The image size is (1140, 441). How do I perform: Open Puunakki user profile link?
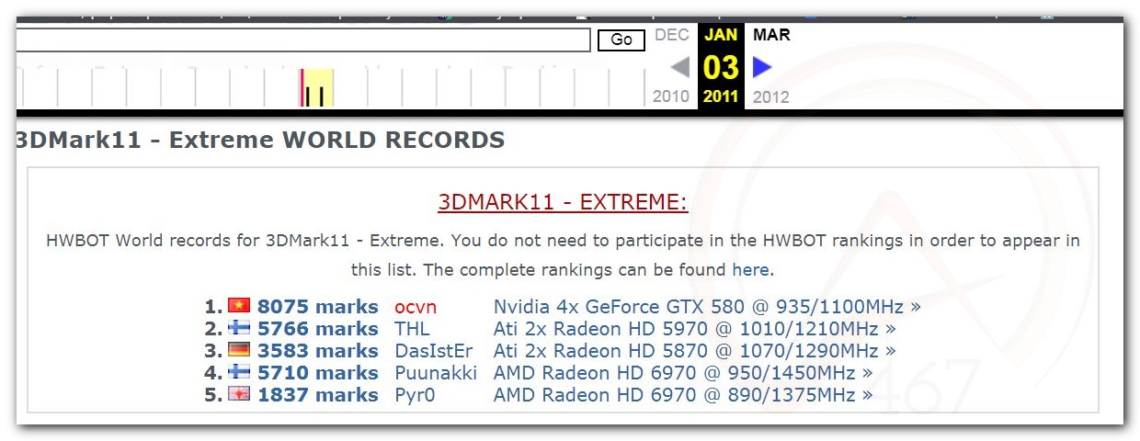click(x=436, y=373)
